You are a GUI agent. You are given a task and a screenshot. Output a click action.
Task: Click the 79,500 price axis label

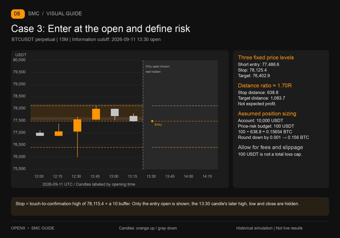tap(19, 72)
